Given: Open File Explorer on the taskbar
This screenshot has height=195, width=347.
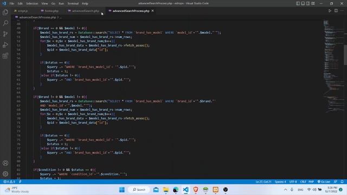Looking at the screenshot, I should (x=166, y=190).
